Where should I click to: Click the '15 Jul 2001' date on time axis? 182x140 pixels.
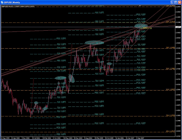[x=36, y=138]
